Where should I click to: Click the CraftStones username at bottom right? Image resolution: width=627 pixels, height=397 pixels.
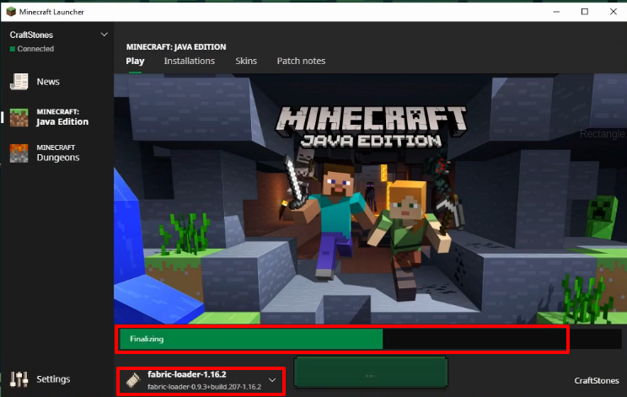(596, 381)
